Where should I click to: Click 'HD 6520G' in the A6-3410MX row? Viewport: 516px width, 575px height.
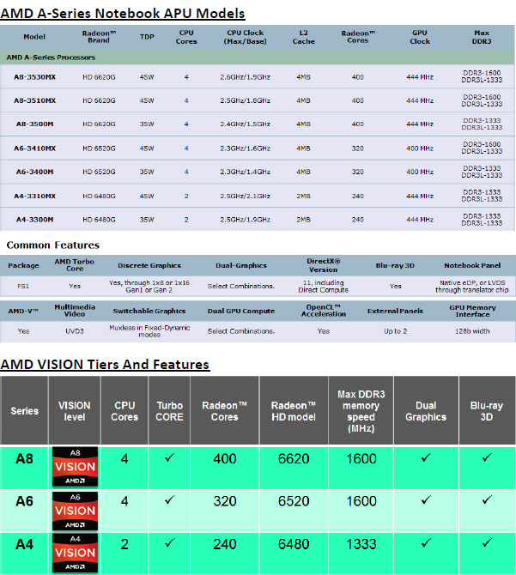99,148
